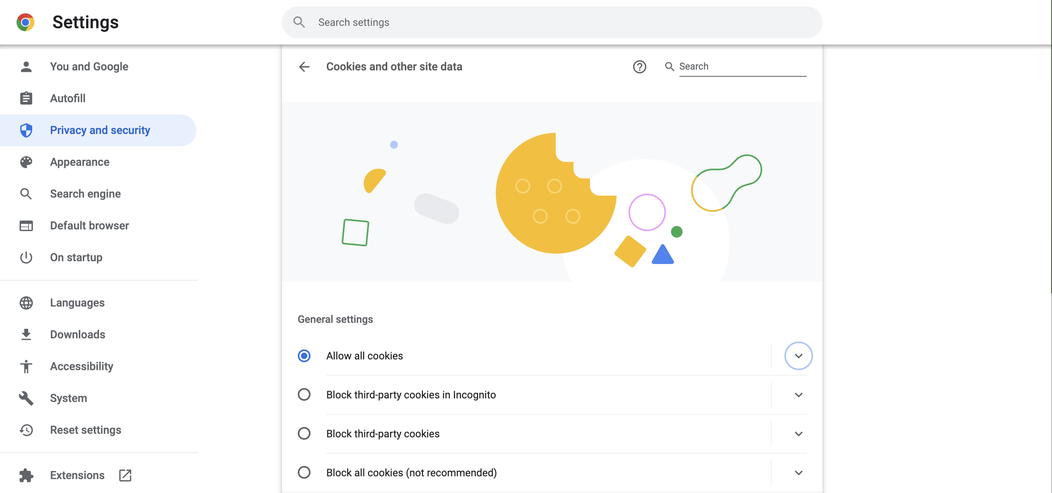Select the Allow all cookies radio button
1052x493 pixels.
[304, 356]
